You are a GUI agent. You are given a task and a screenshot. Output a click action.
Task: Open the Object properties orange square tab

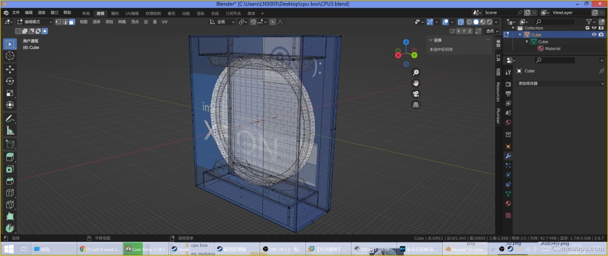point(508,146)
